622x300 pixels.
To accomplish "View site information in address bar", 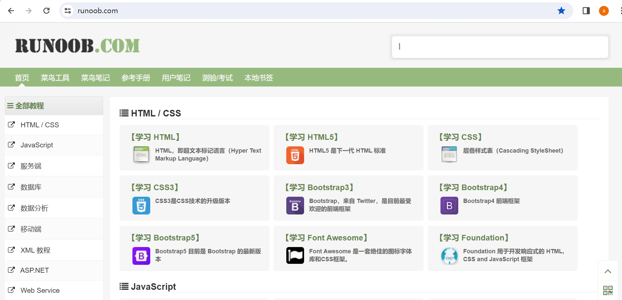I will tap(68, 11).
